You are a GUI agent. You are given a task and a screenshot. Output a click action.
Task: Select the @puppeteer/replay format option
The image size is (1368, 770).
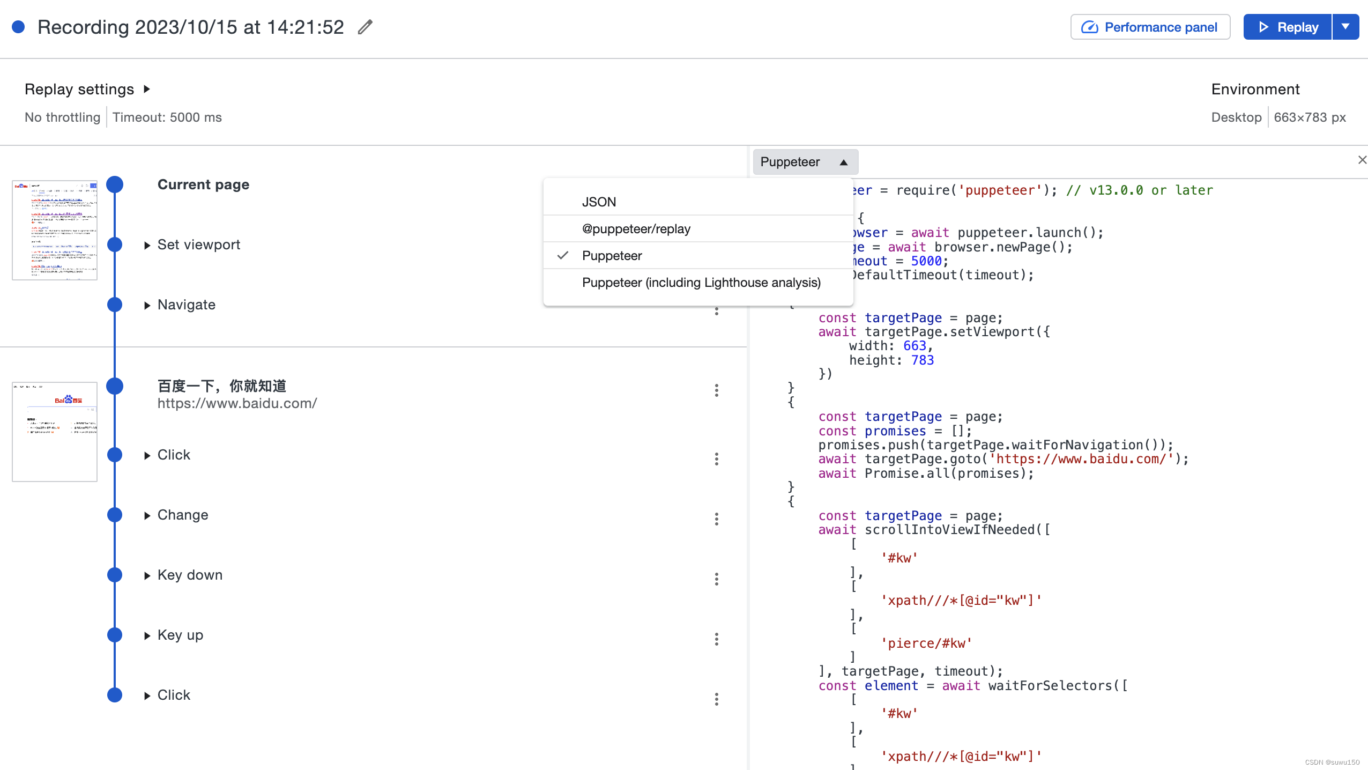636,229
